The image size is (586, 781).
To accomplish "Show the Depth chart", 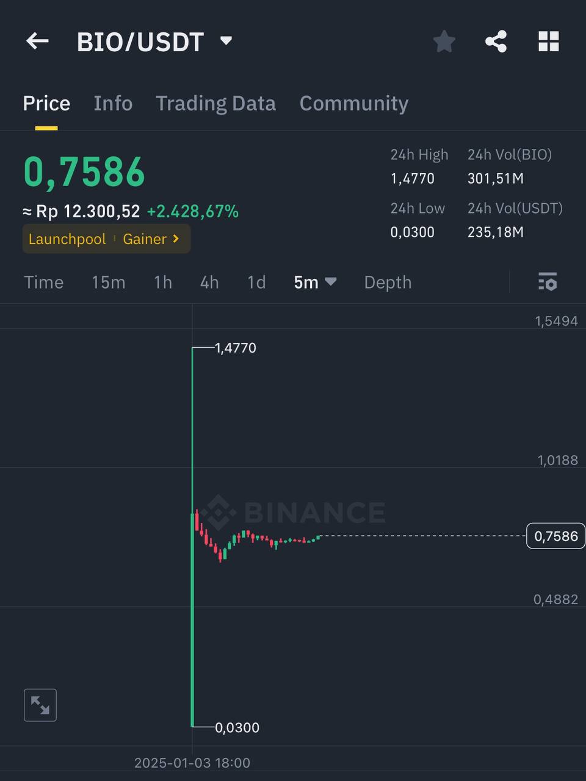I will (x=388, y=282).
